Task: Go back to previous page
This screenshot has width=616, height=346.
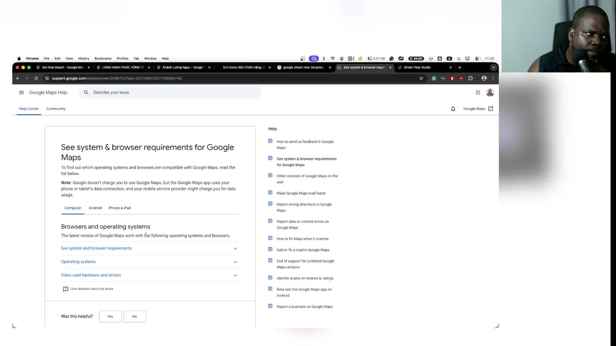Action: click(x=18, y=78)
